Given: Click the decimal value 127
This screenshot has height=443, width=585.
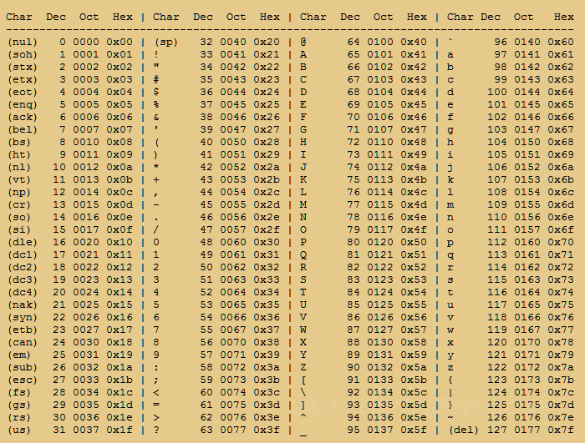Looking at the screenshot, I should click(x=496, y=430).
